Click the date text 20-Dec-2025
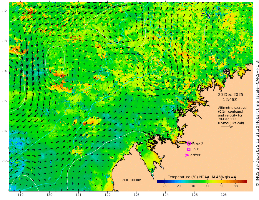Screen dimensions: 259x200 tap(230, 94)
